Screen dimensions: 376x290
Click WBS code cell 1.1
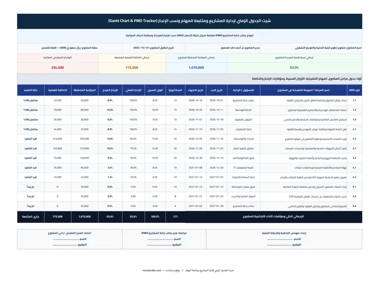pyautogui.click(x=355, y=101)
